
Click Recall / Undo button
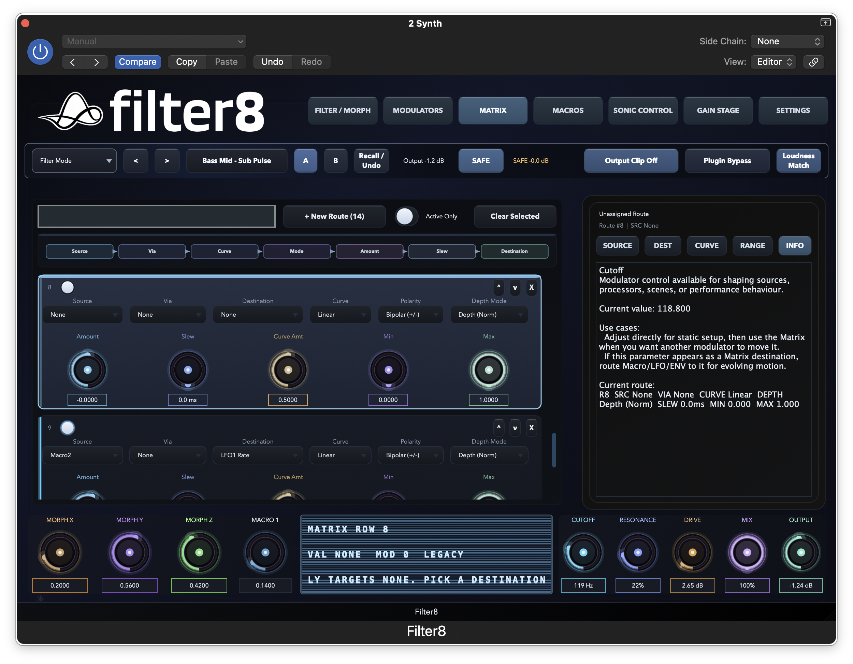[371, 161]
